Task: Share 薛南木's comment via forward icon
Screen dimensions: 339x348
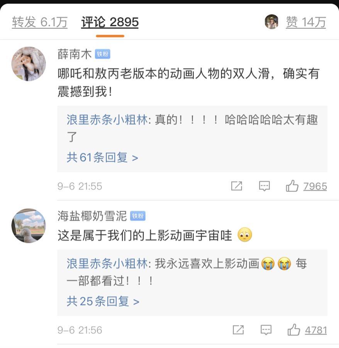Action: pos(236,186)
